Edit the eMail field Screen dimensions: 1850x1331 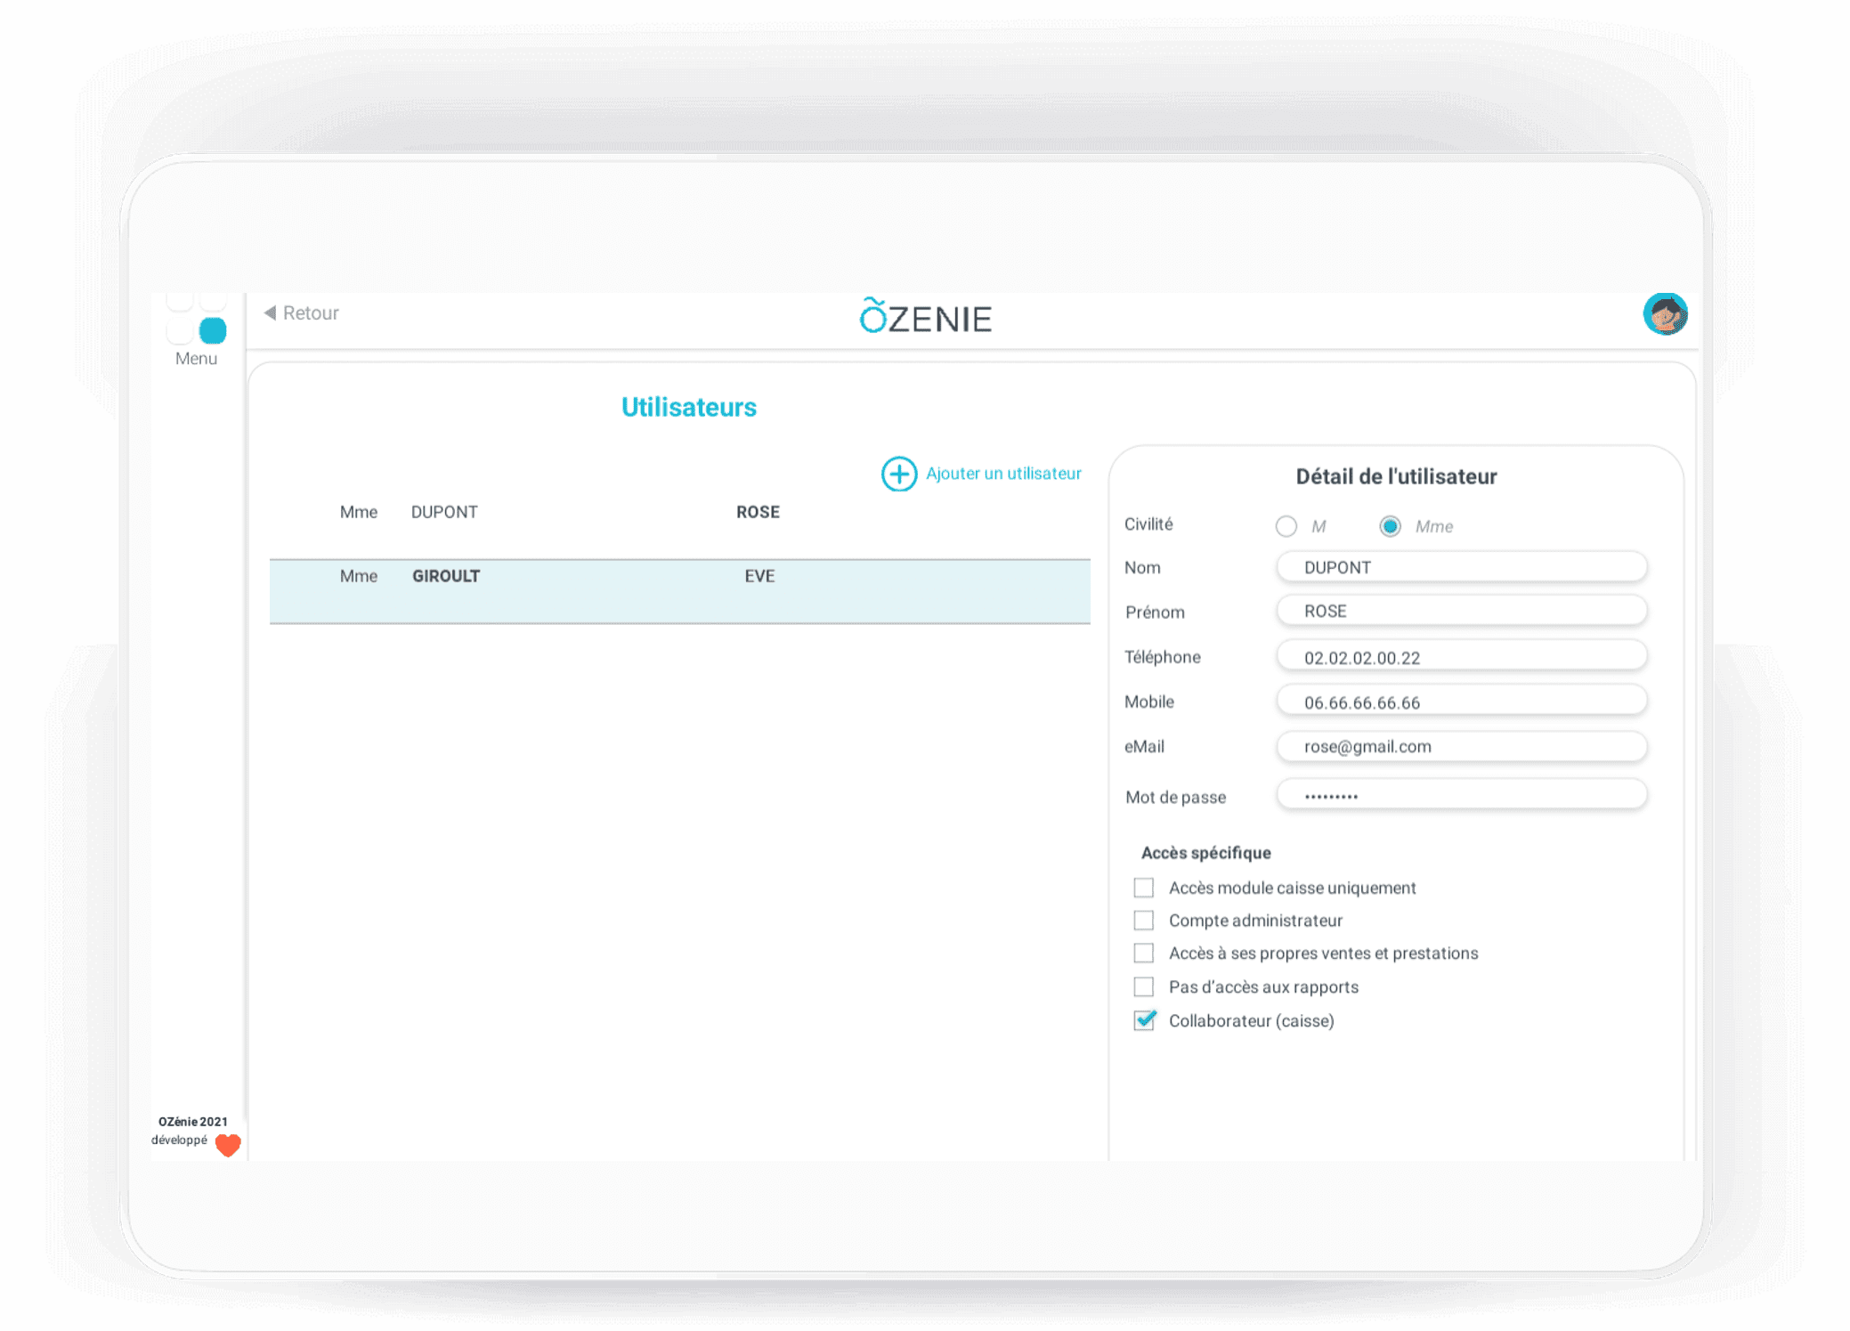pos(1462,746)
